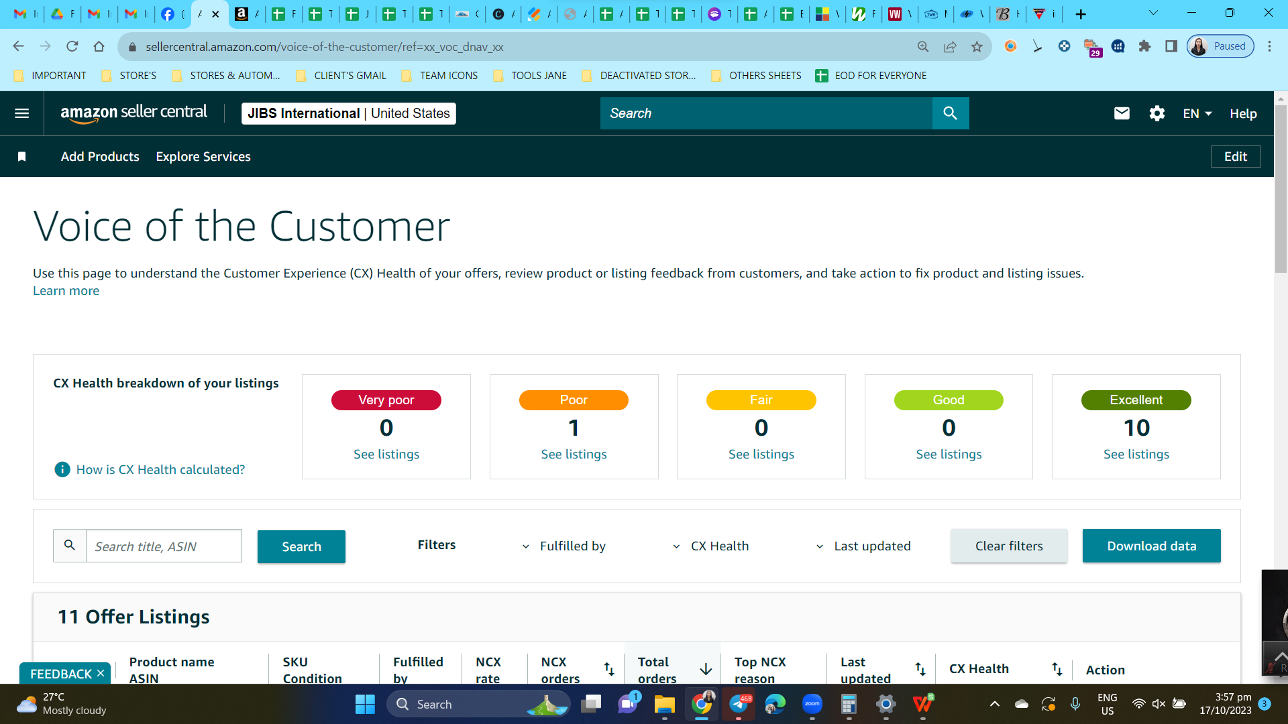Click the Paused profile button
Viewport: 1288px width, 724px height.
click(x=1220, y=46)
